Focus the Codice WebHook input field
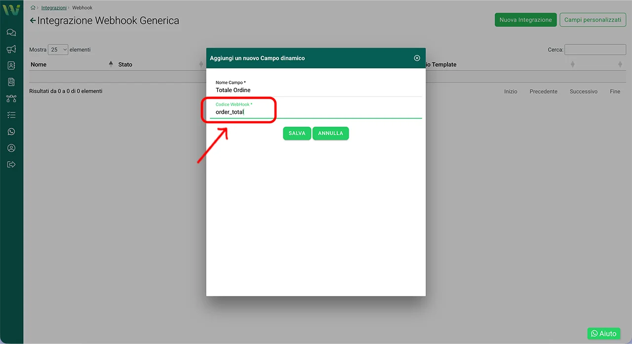This screenshot has width=632, height=344. pos(316,112)
